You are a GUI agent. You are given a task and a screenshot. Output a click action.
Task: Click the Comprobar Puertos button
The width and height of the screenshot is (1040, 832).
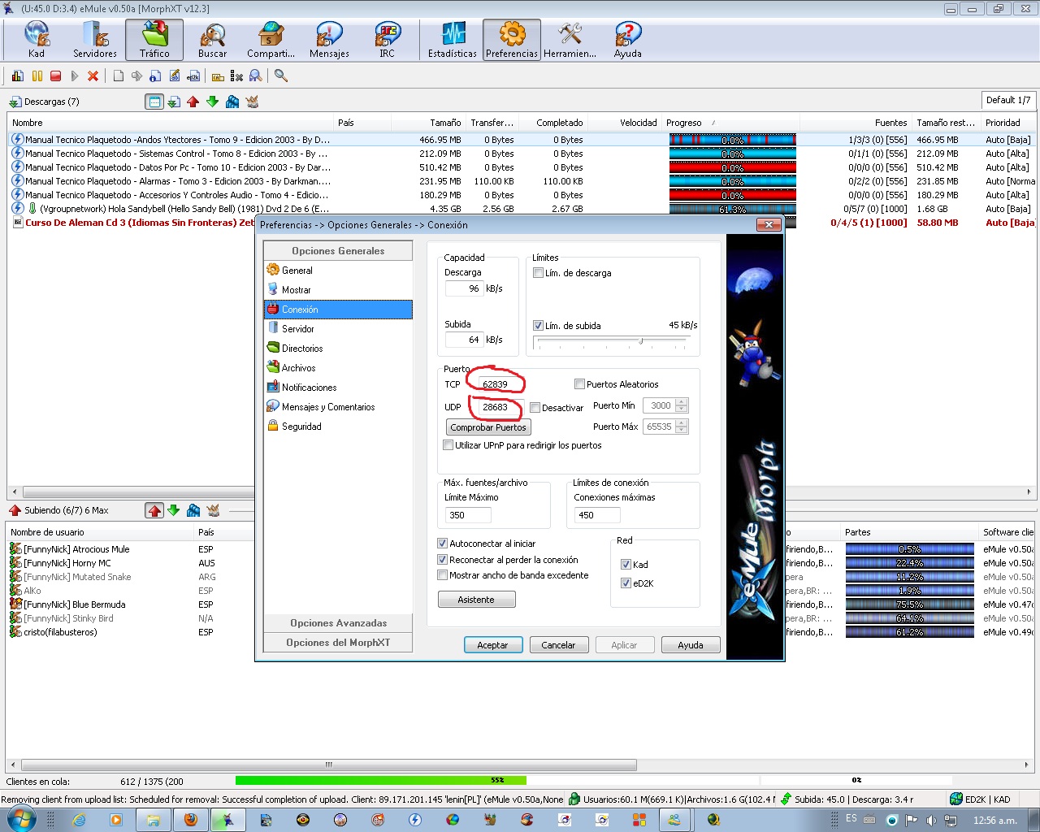[x=487, y=427]
